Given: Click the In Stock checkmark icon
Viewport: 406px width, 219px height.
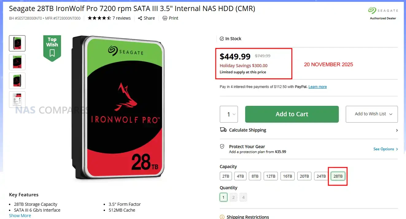Looking at the screenshot, I should (x=222, y=39).
